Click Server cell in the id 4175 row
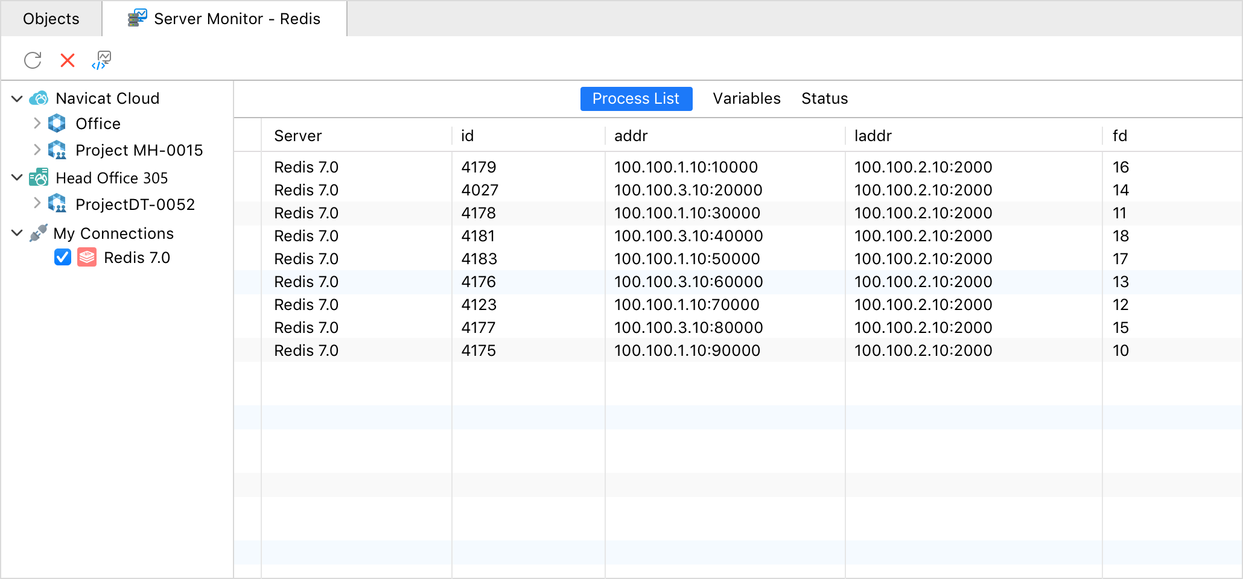The height and width of the screenshot is (579, 1243). 306,350
